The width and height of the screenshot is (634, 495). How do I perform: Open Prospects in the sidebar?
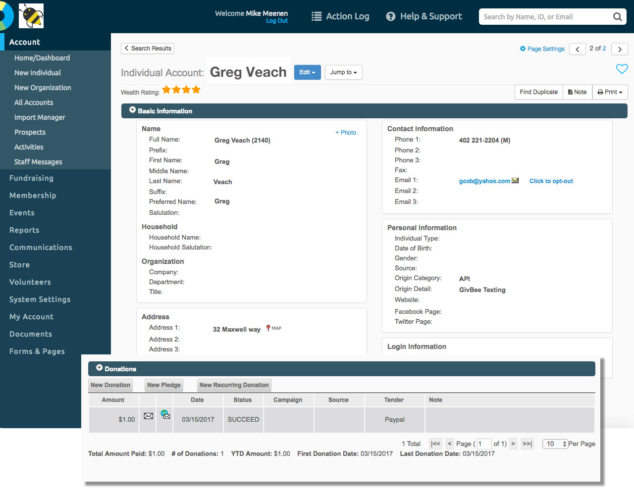point(30,132)
